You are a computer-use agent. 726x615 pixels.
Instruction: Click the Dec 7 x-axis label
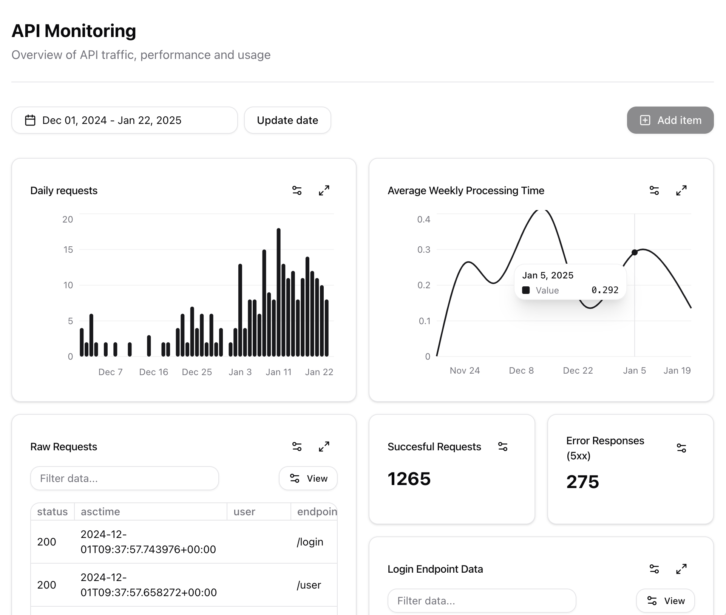click(x=110, y=372)
